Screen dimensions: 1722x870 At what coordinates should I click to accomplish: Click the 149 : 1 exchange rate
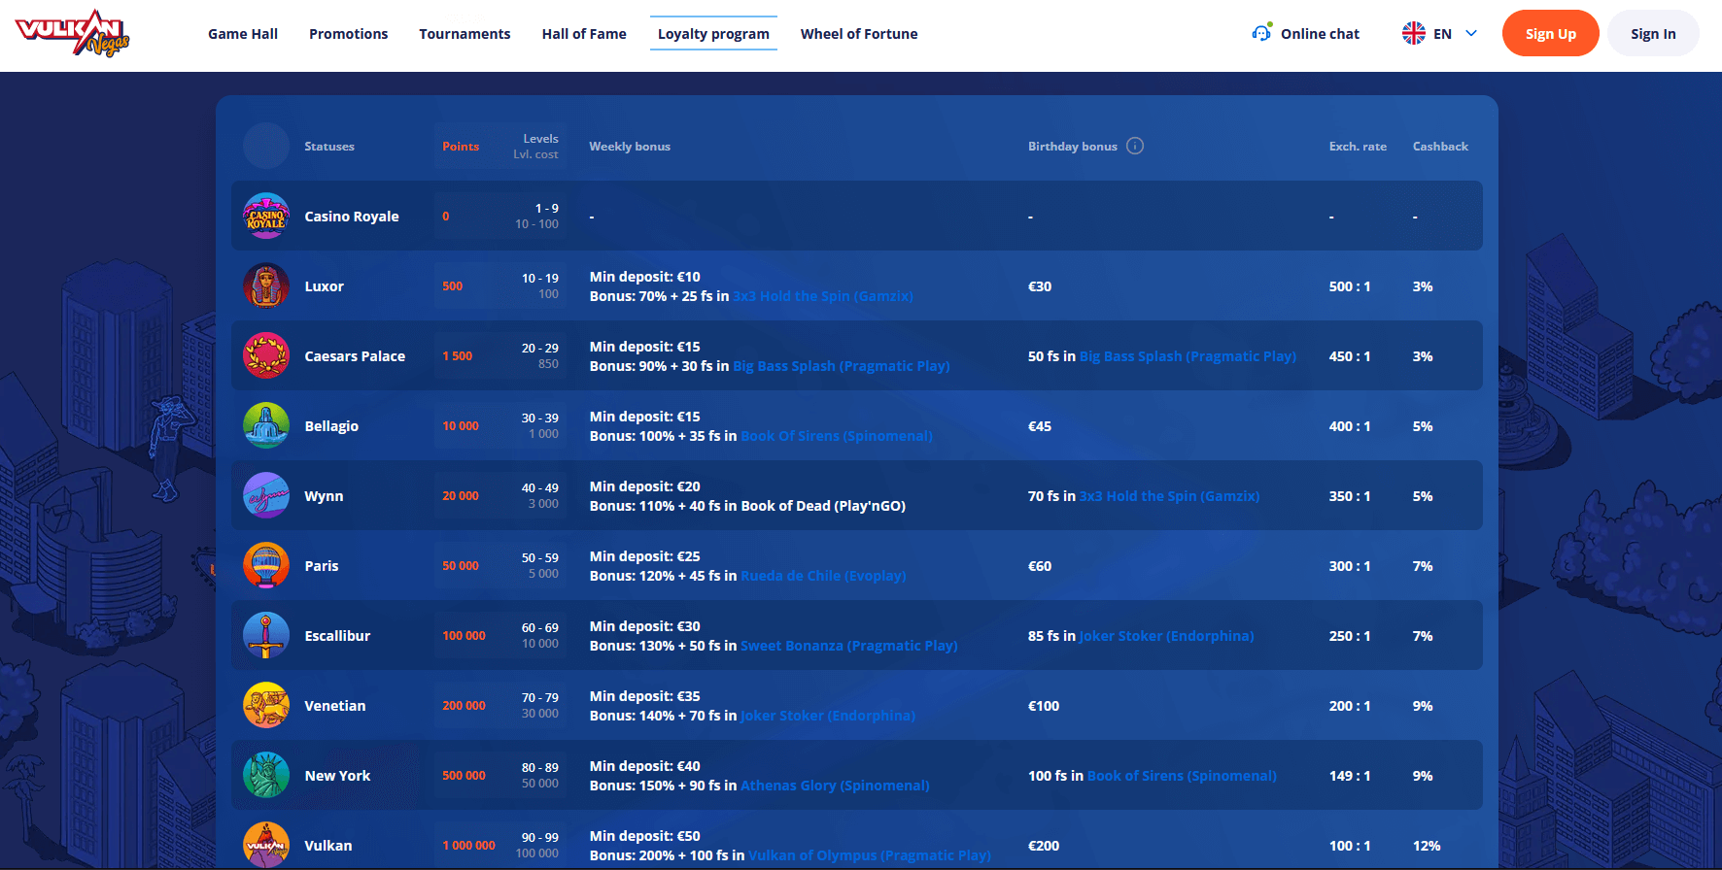(x=1350, y=776)
